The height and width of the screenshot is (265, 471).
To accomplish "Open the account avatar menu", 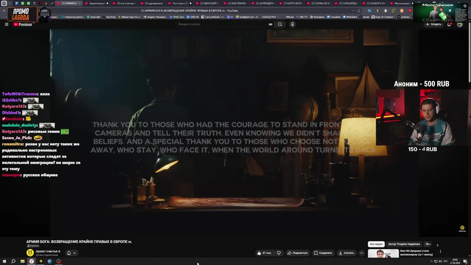I will pos(460,24).
